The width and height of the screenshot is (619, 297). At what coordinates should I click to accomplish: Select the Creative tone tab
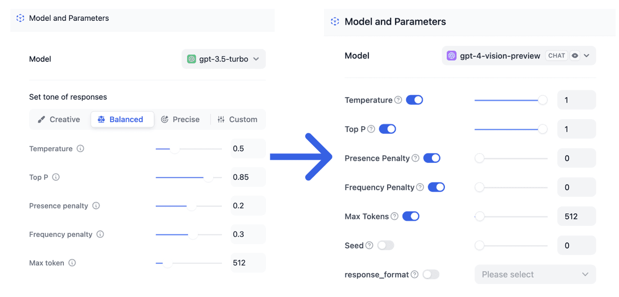[59, 119]
